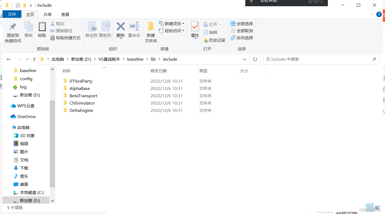Collapse 此电脑 in the navigation pane

(6, 127)
